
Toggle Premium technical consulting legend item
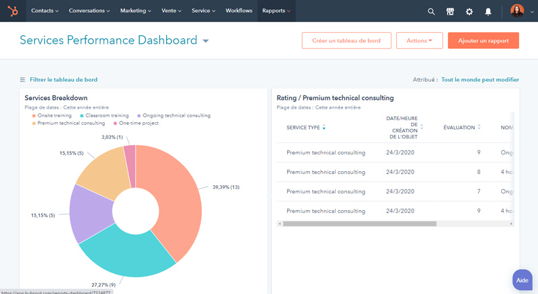click(69, 123)
